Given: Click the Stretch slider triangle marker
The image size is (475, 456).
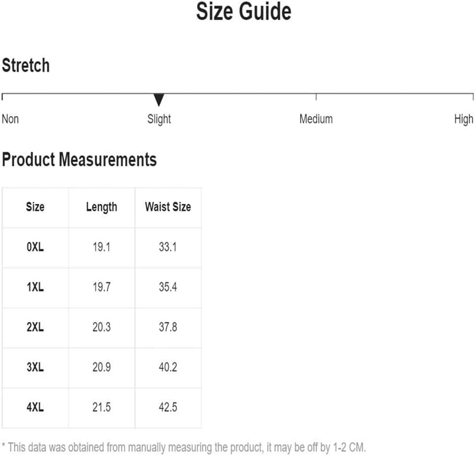Looking at the screenshot, I should click(x=159, y=100).
